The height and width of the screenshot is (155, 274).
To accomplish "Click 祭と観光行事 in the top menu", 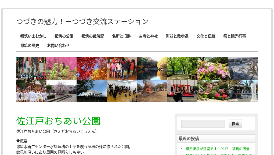I will point(234,36).
